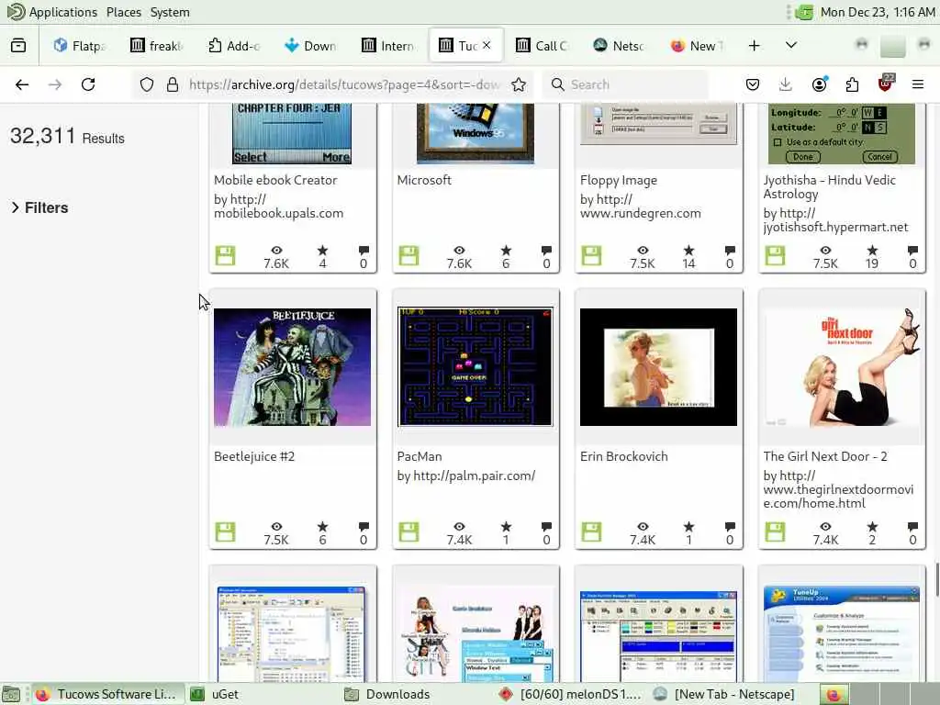Viewport: 940px width, 705px height.
Task: Switch to the Call C tab
Action: coord(543,46)
